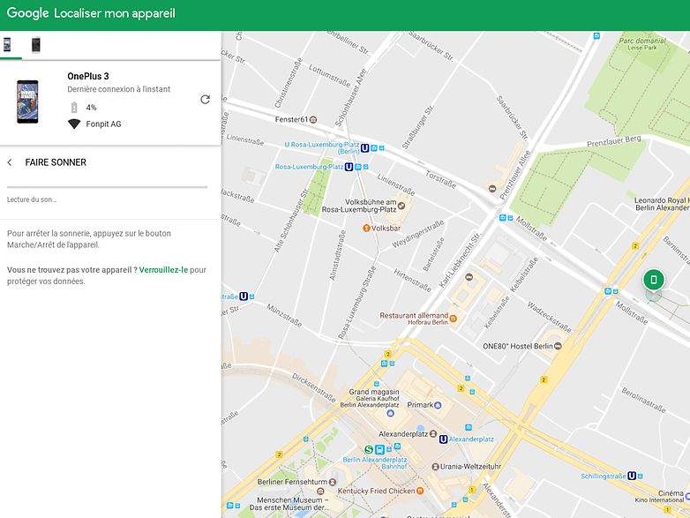The height and width of the screenshot is (518, 690).
Task: Select Restaurant allemand Hofbräu Berlin marker
Action: click(454, 319)
